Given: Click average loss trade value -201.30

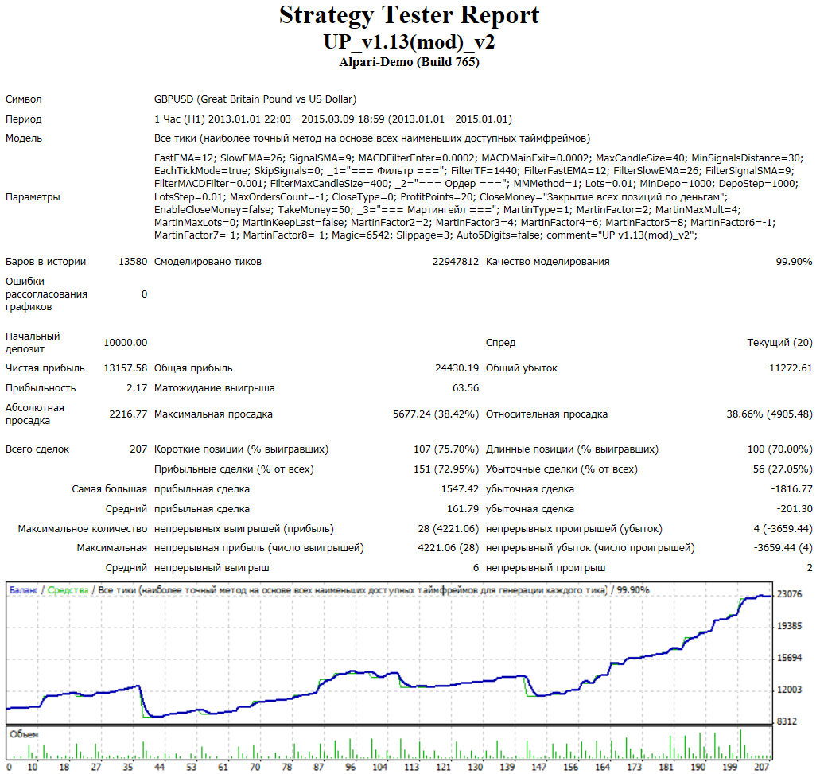Looking at the screenshot, I should click(x=795, y=509).
